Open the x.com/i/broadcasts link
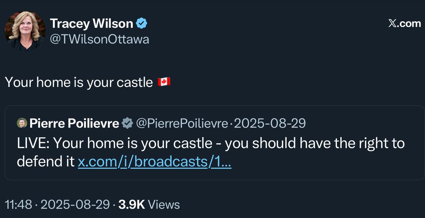The height and width of the screenshot is (218, 425). (x=155, y=161)
